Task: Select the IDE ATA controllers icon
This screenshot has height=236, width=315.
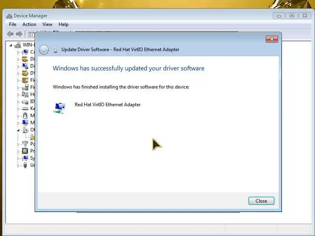Action: click(25, 101)
